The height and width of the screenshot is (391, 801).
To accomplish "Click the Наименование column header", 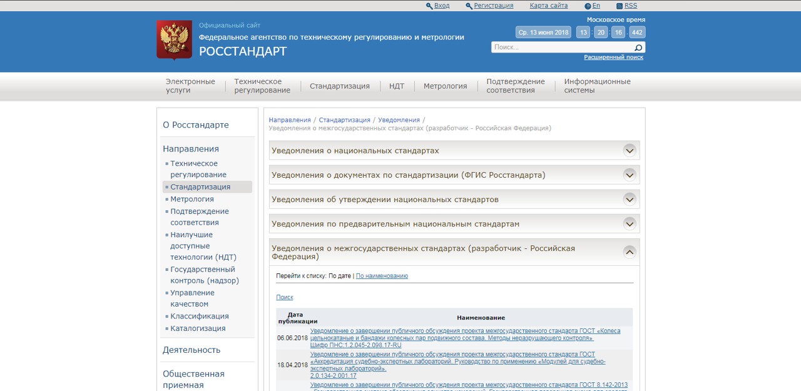I will (481, 318).
